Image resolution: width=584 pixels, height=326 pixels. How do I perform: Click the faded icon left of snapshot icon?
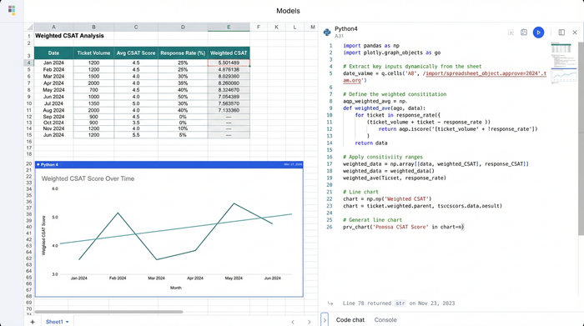point(511,33)
